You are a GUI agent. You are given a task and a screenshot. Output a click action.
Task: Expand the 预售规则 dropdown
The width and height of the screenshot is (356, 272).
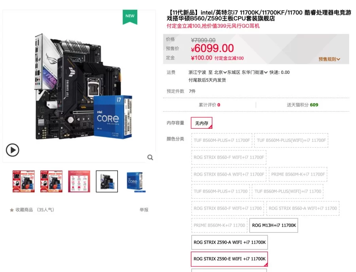[x=329, y=59]
